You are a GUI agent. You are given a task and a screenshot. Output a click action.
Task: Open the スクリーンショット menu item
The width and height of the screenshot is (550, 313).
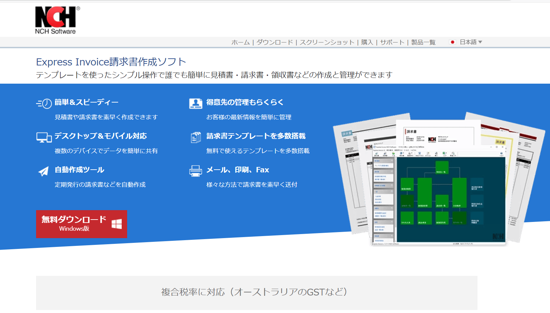click(x=327, y=42)
